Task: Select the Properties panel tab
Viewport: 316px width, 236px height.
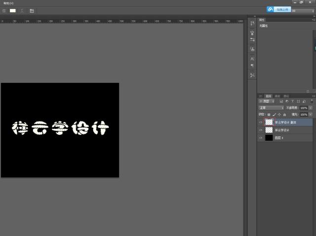Action: coord(262,20)
